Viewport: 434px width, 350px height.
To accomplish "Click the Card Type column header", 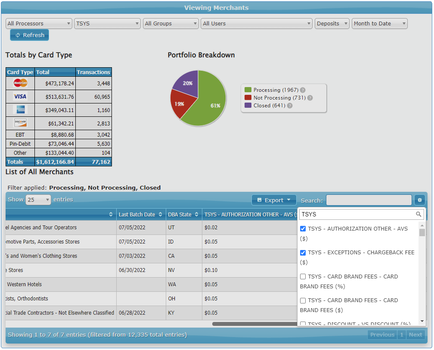I will (20, 72).
